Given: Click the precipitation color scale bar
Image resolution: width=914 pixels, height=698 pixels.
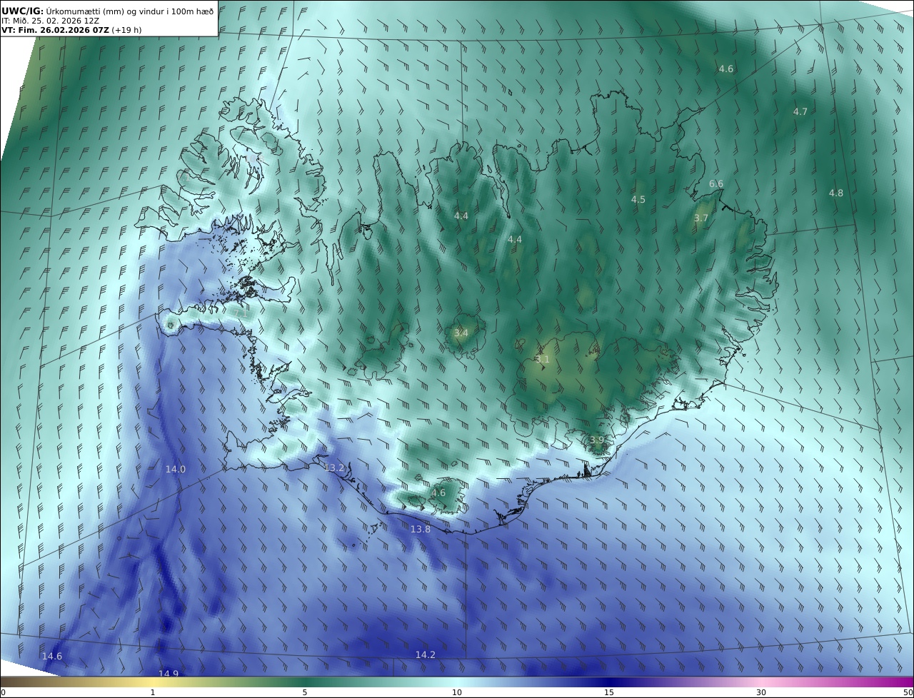Looking at the screenshot, I should pos(457,682).
